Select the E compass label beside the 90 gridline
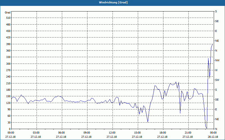This screenshot has width=225, height=140. (216, 109)
